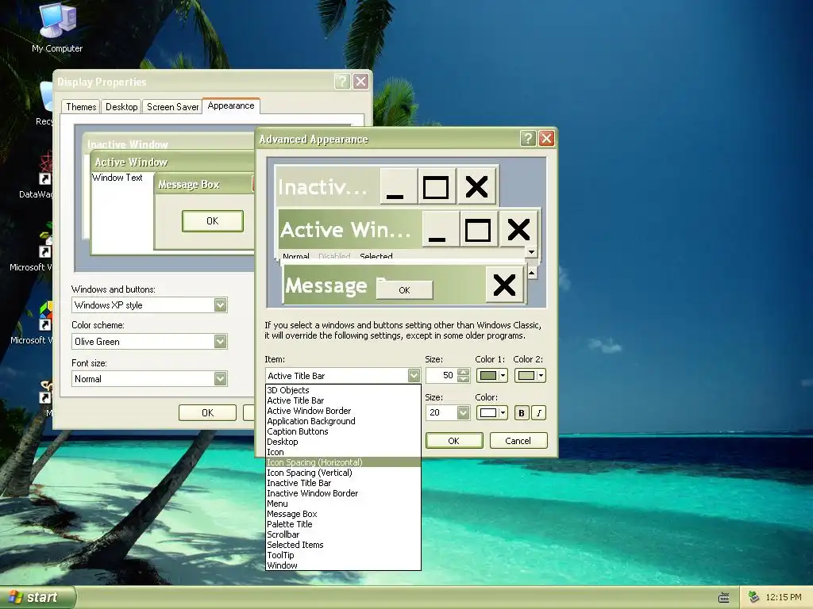Select Inactive Title Bar list entry
The height and width of the screenshot is (609, 813).
[343, 483]
